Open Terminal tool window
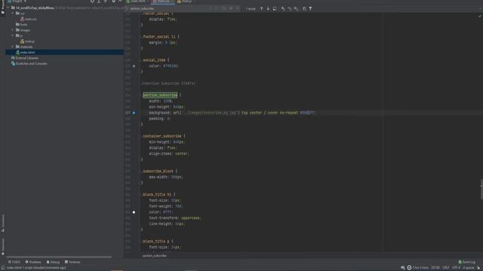This screenshot has height=271, width=483. (72, 262)
